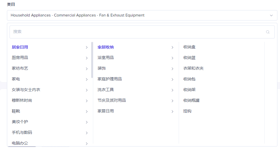Image resolution: width=280 pixels, height=150 pixels.
Task: Click the search magnifier icon
Action: pos(268,32)
